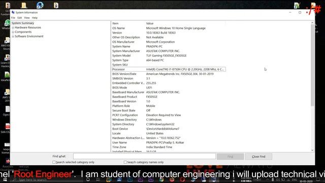The height and width of the screenshot is (183, 325).
Task: Open the Edit menu
Action: 19,18
